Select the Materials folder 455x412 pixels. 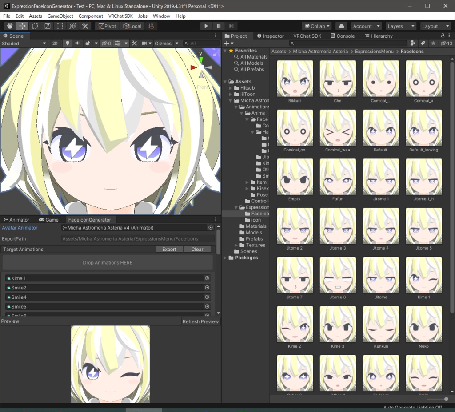point(253,226)
